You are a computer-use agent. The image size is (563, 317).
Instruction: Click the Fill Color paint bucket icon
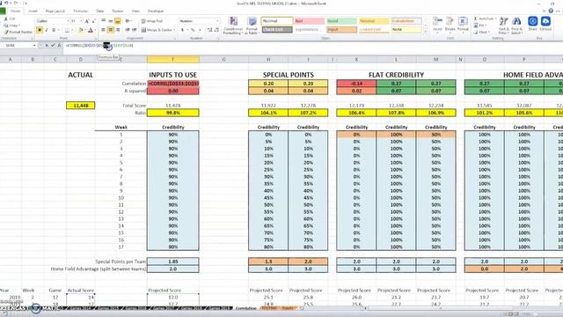pyautogui.click(x=80, y=30)
